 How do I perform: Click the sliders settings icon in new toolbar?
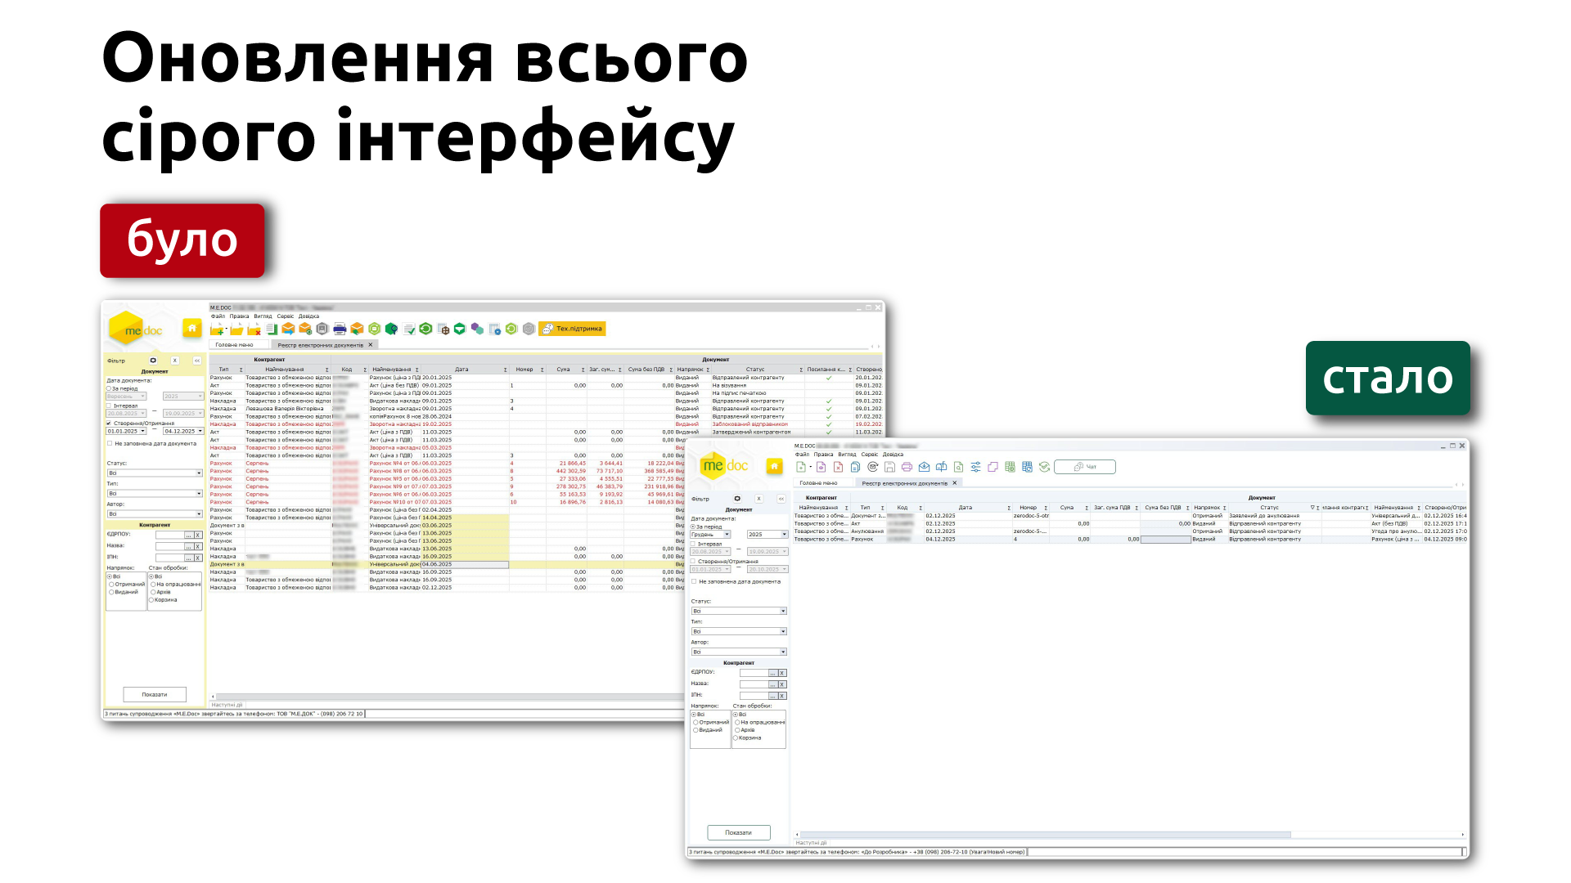coord(975,467)
